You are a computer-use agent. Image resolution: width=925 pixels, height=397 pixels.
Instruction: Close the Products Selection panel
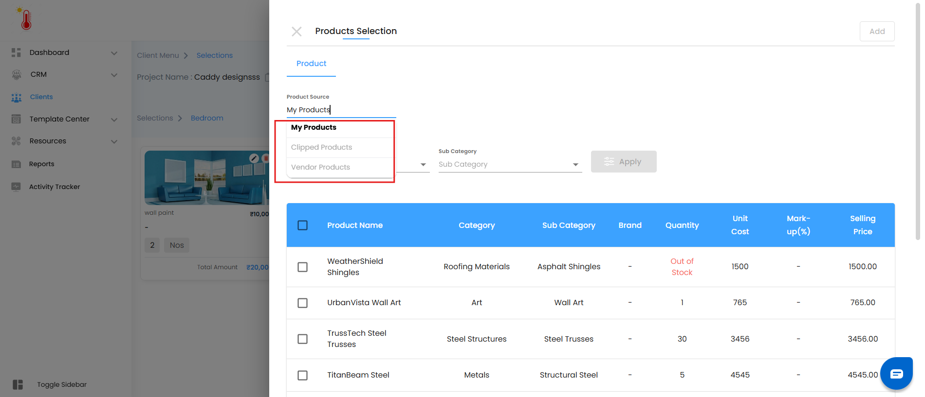click(296, 32)
